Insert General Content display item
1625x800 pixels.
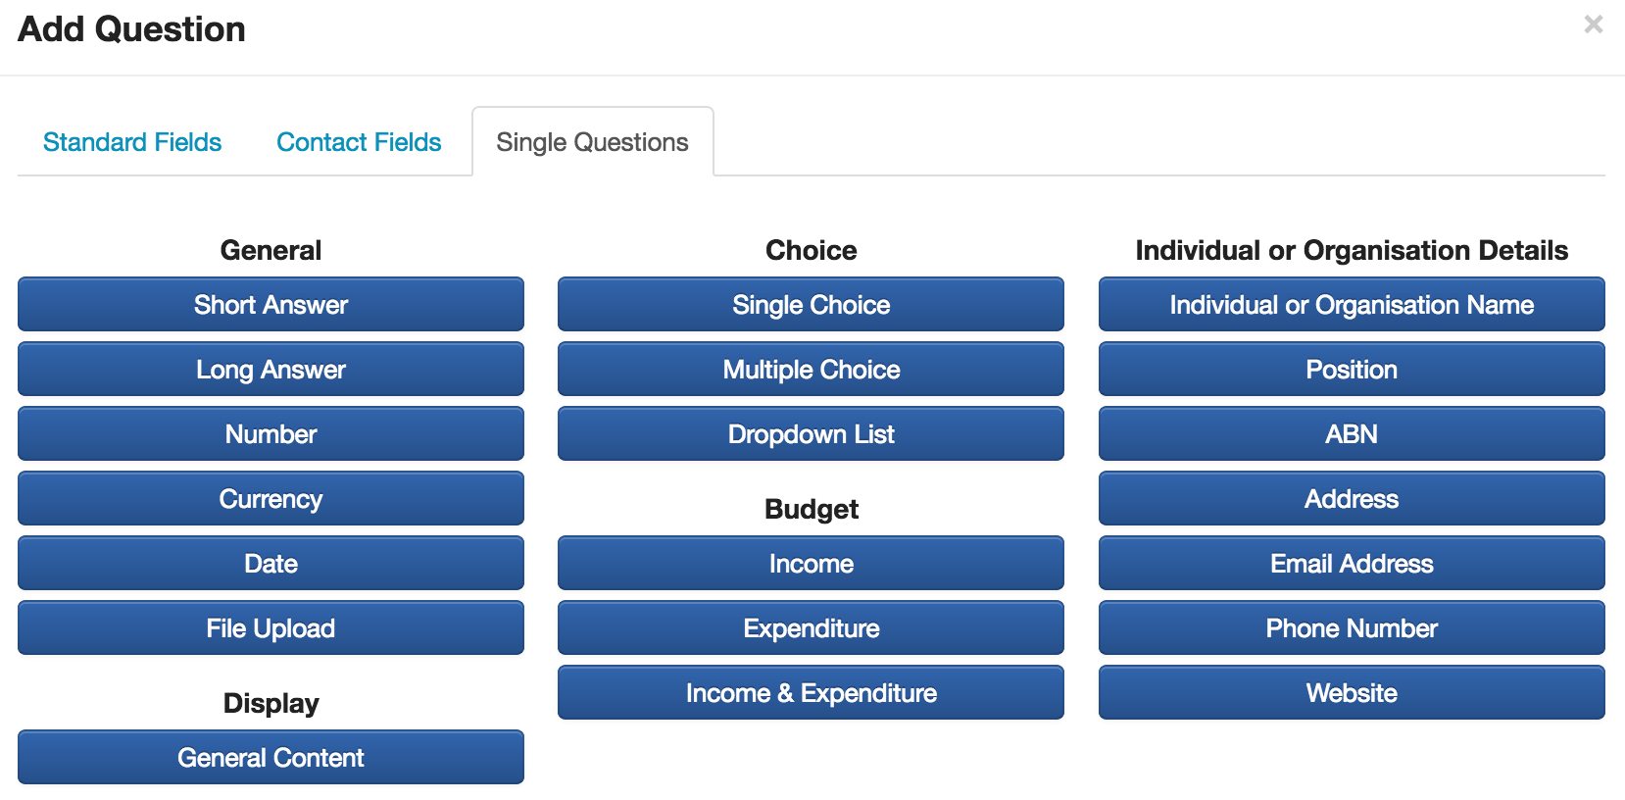pyautogui.click(x=271, y=758)
